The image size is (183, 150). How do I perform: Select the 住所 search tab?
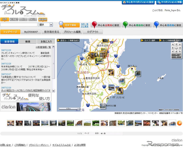(5, 19)
